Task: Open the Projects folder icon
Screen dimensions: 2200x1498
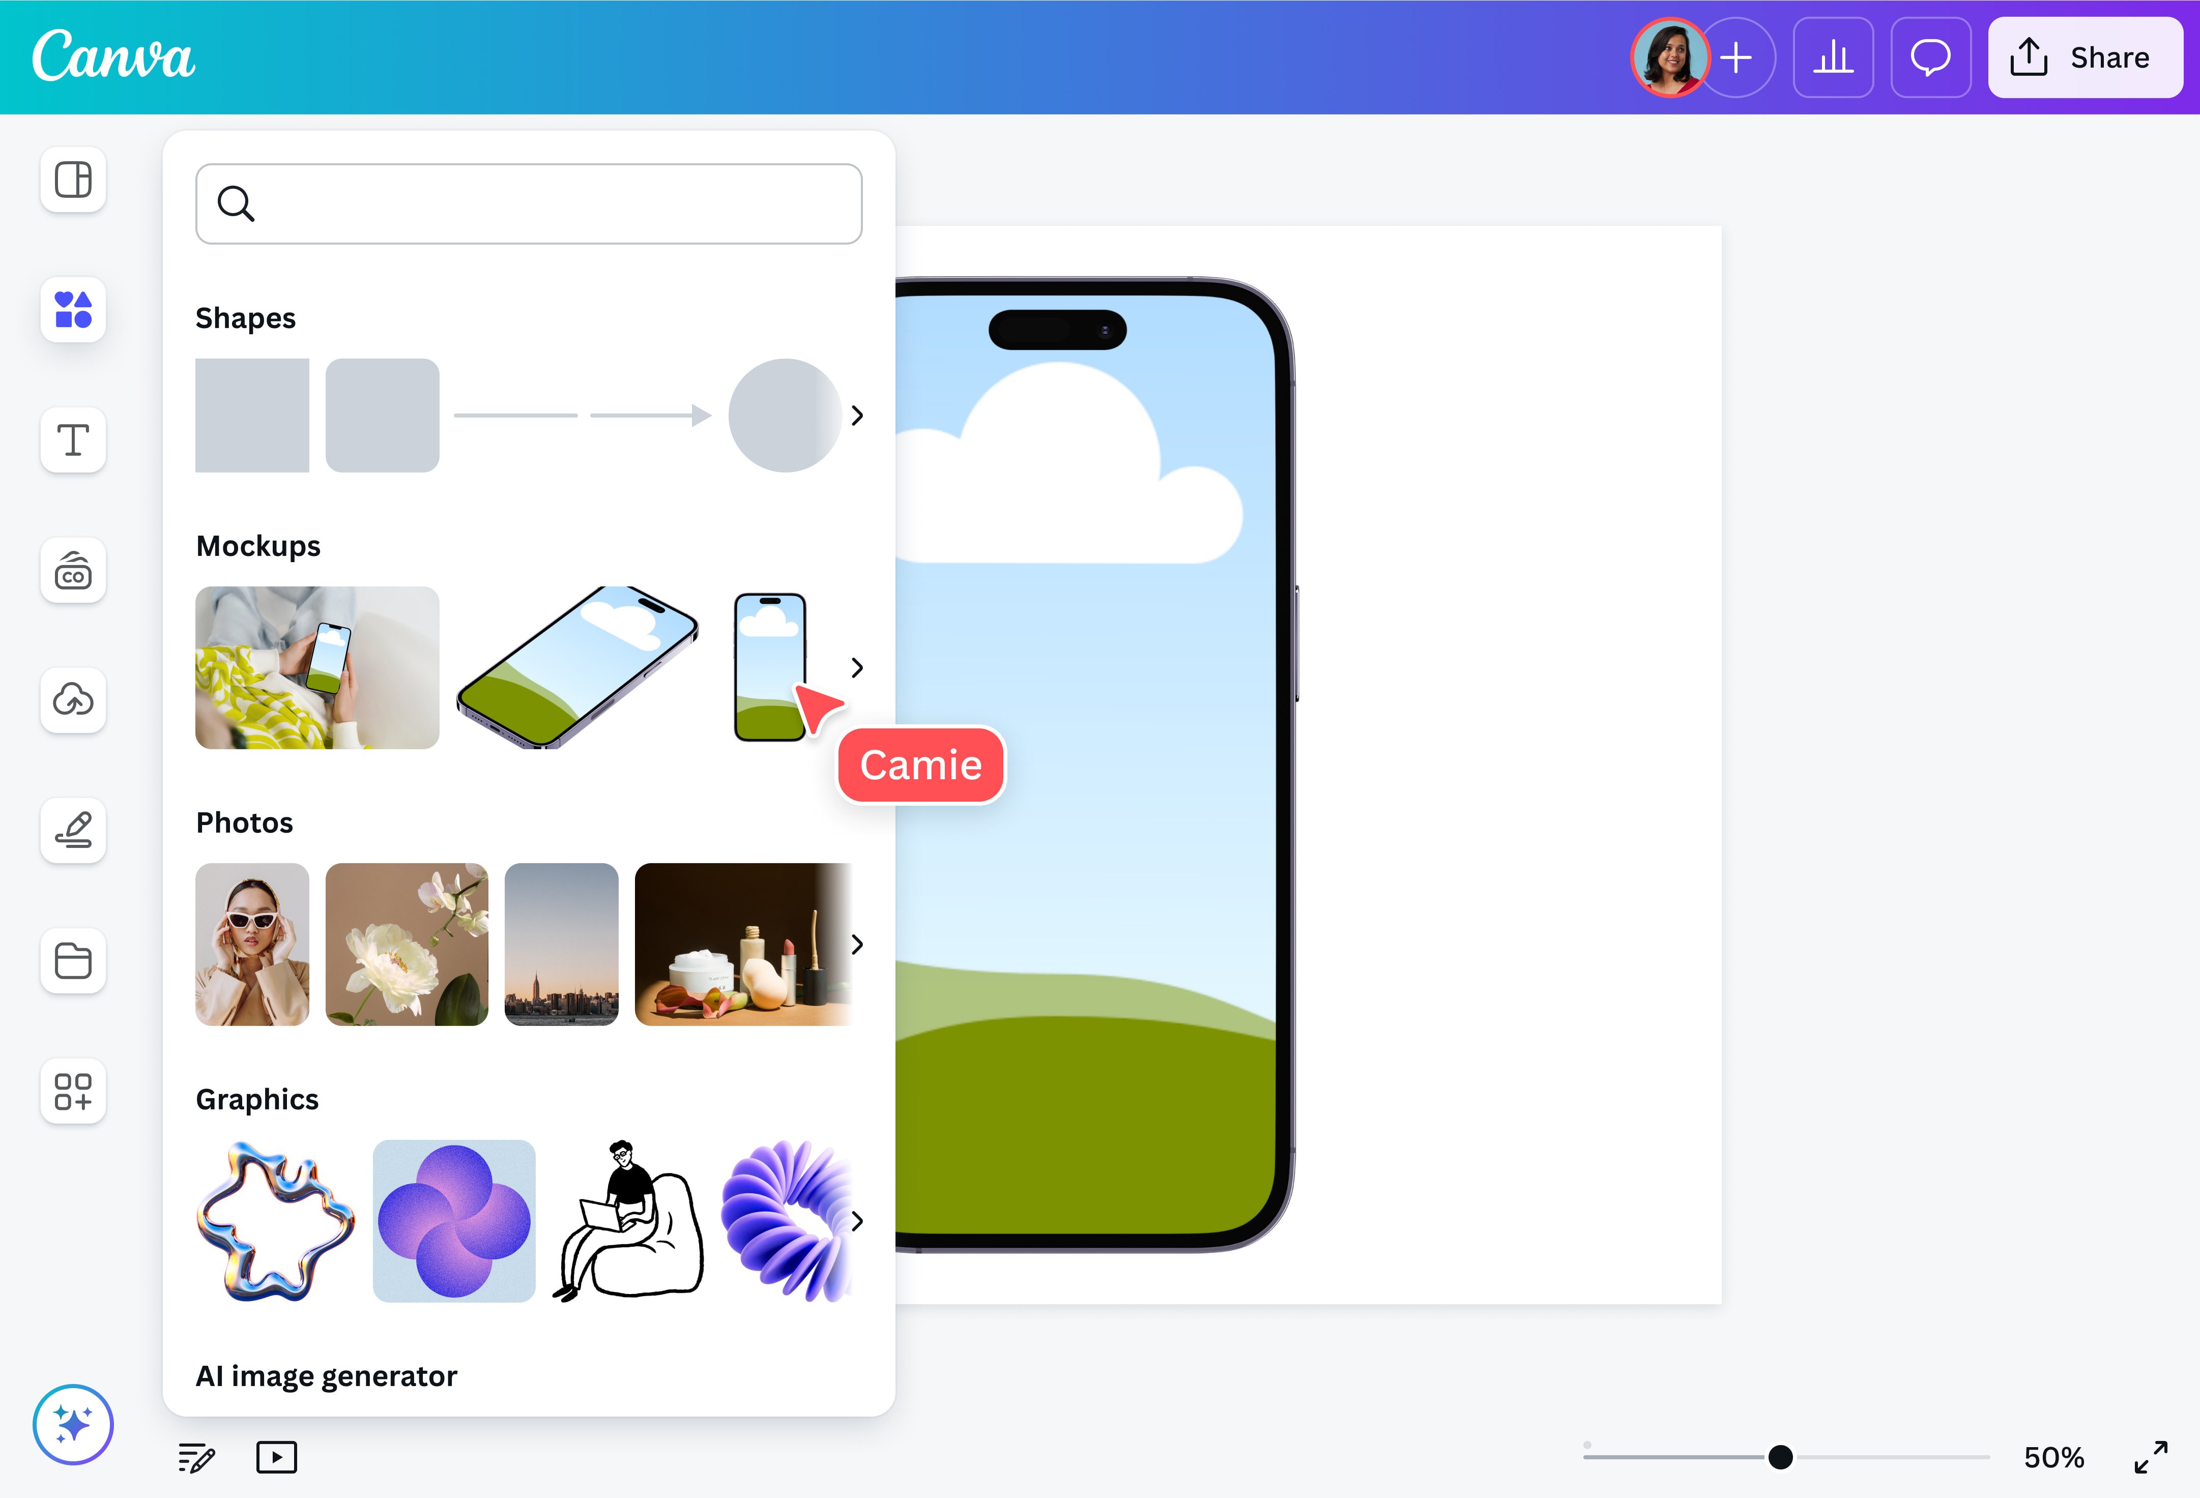Action: tap(73, 960)
